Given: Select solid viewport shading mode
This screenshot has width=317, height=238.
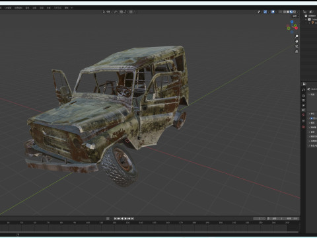Looking at the screenshot, I should [288, 12].
